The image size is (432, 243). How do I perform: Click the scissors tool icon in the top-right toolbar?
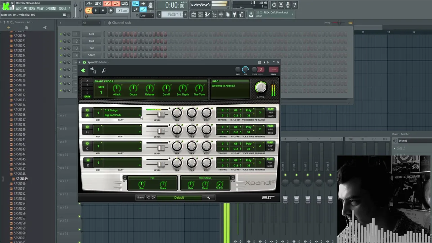click(281, 5)
